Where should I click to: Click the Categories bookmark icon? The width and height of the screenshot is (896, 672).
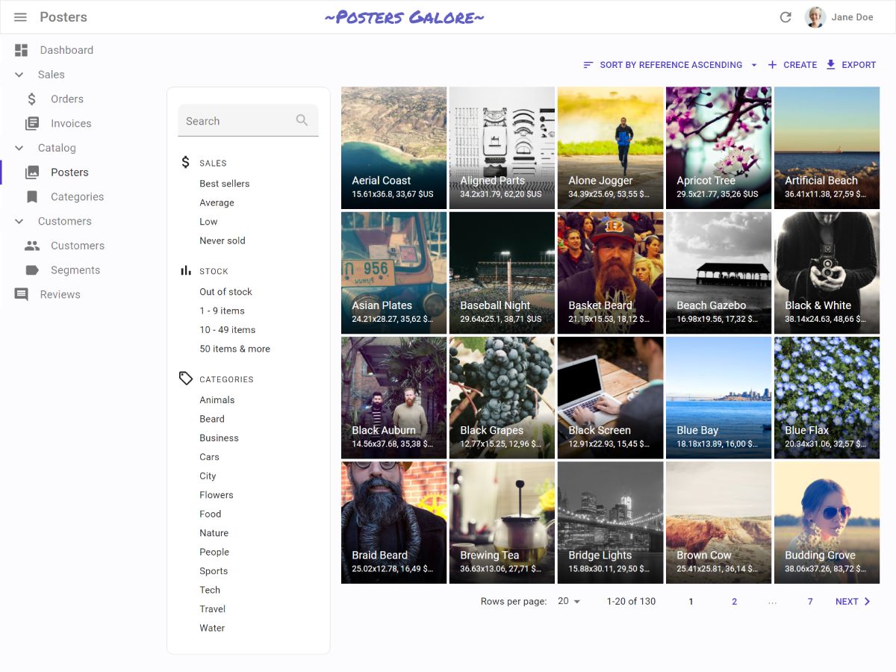tap(32, 197)
